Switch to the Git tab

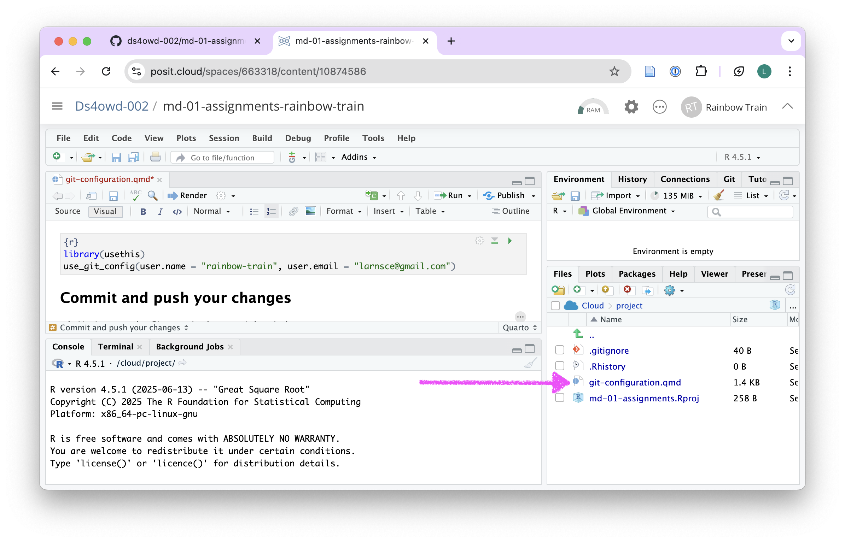click(x=729, y=179)
